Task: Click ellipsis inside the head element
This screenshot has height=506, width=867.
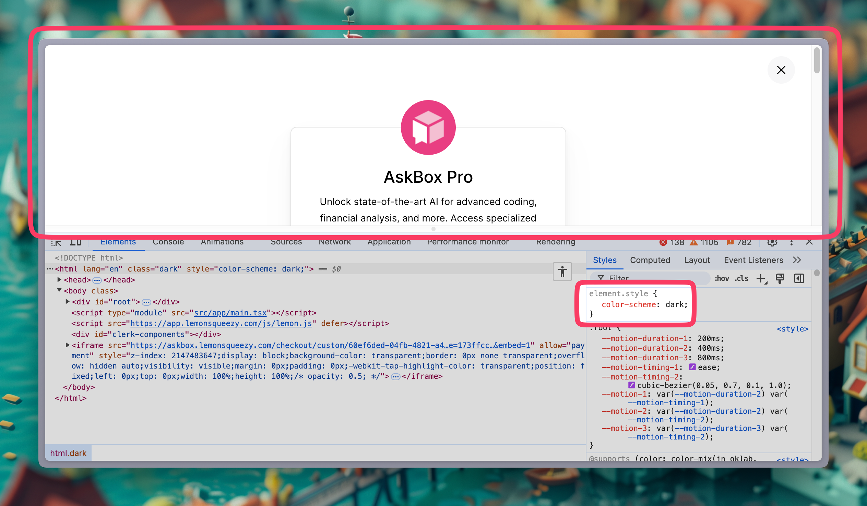Action: click(97, 280)
